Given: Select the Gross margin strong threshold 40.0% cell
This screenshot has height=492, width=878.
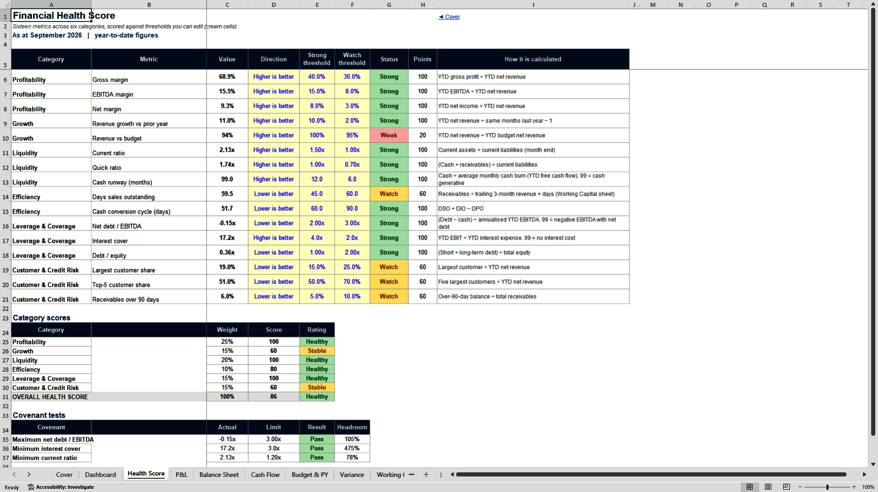Looking at the screenshot, I should 317,77.
